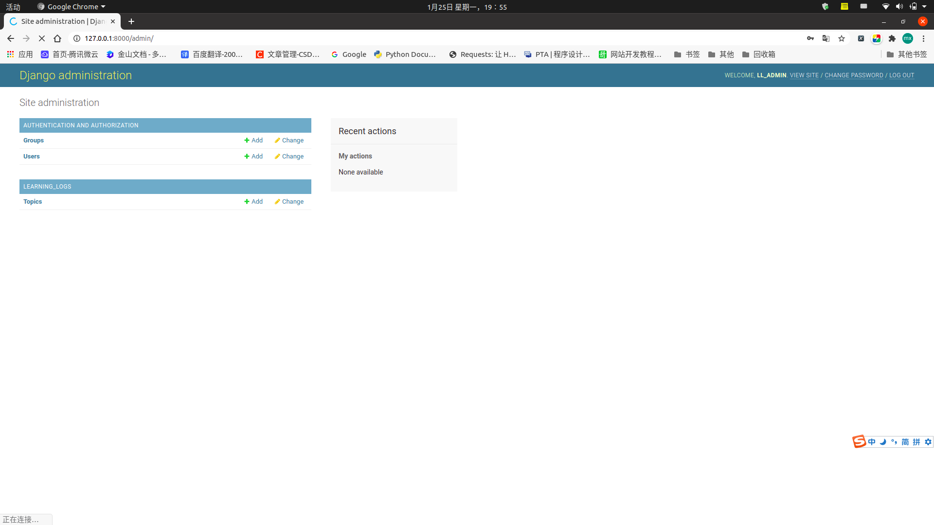Click the Wi-Fi icon in the system tray
This screenshot has height=525, width=934.
pyautogui.click(x=885, y=6)
